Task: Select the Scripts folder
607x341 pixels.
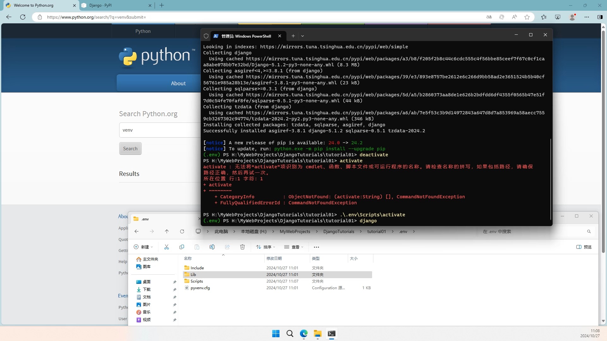Action: [x=278, y=281]
